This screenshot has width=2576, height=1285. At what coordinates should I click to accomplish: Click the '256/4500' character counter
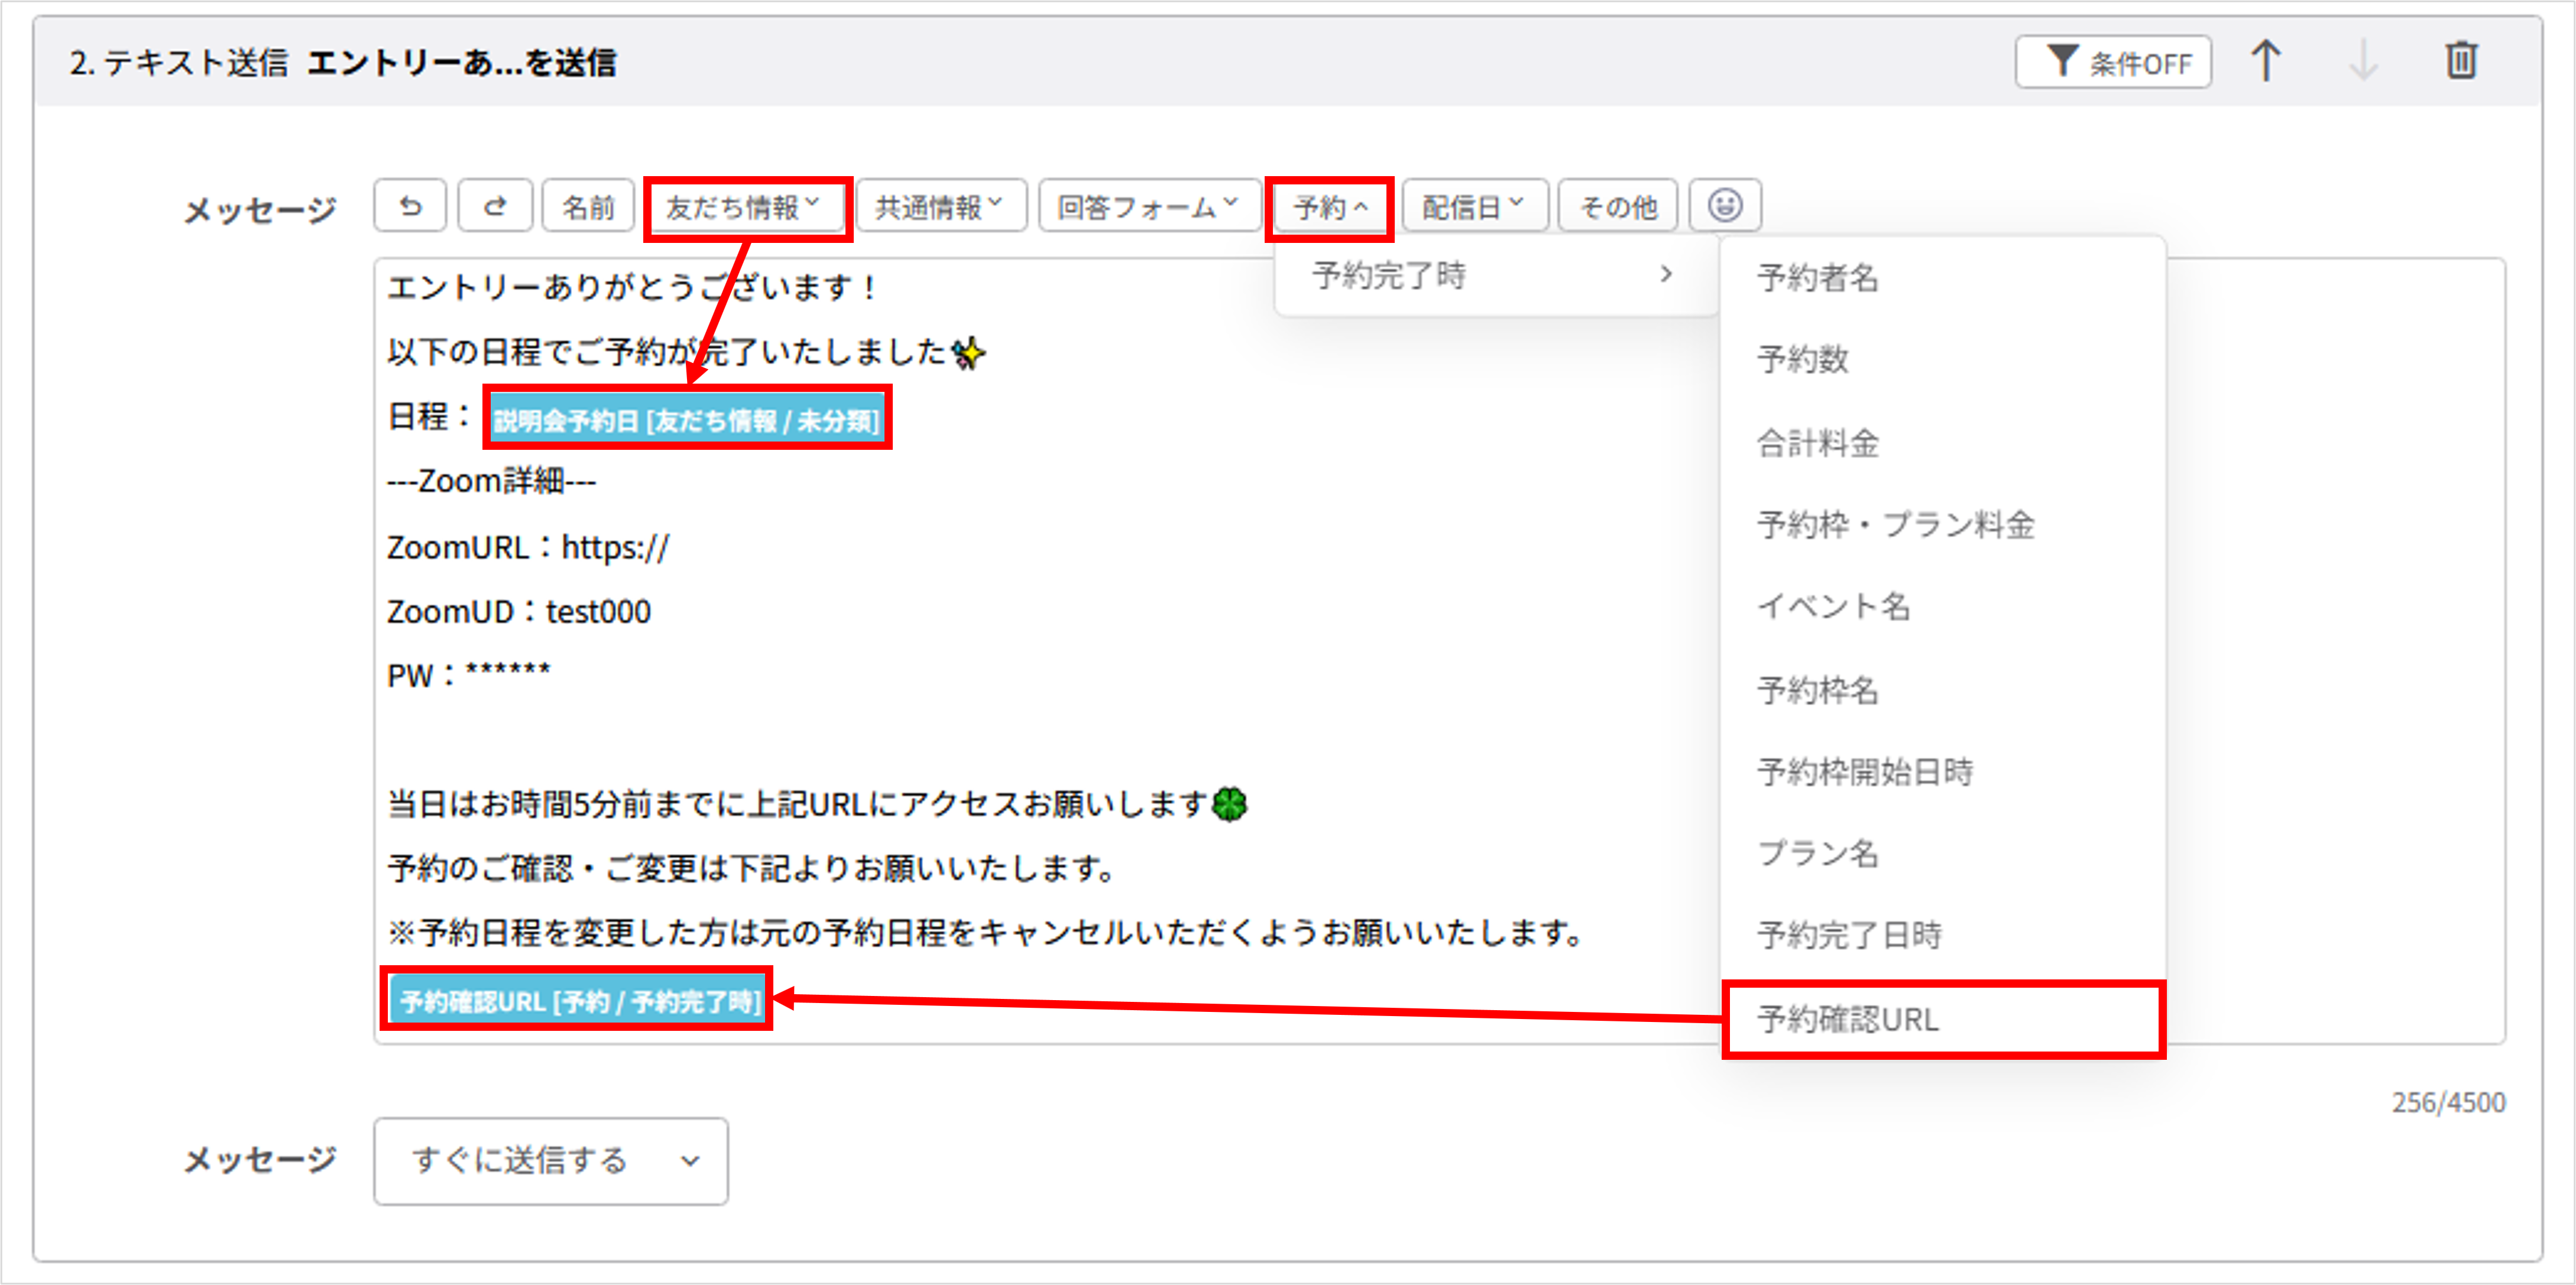click(x=2448, y=1102)
